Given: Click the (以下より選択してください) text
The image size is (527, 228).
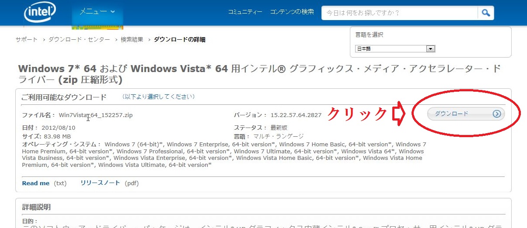Looking at the screenshot, I should 158,97.
